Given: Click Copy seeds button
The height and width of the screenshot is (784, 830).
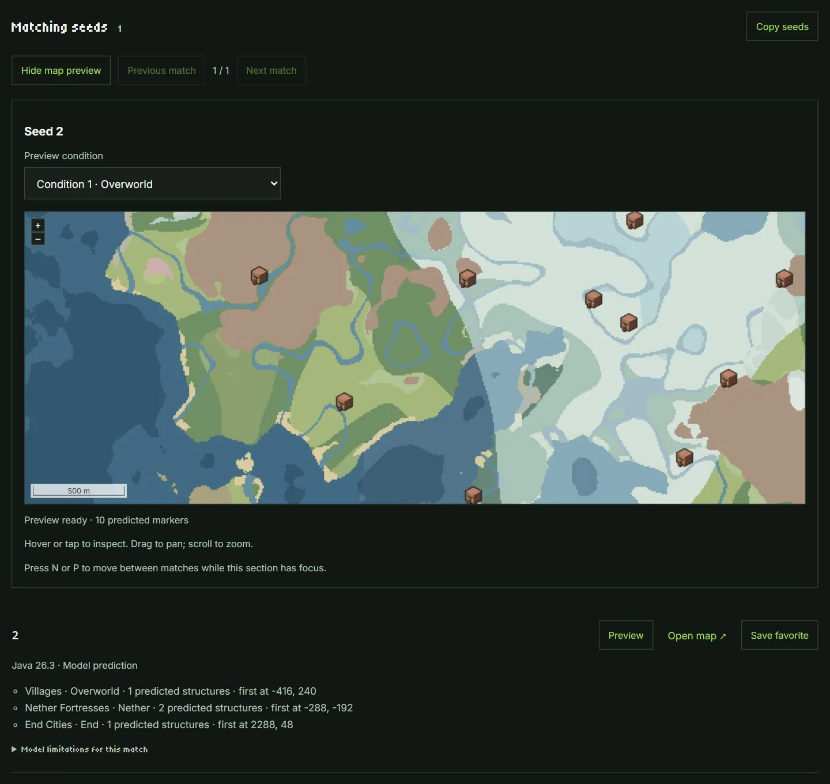Looking at the screenshot, I should point(782,27).
